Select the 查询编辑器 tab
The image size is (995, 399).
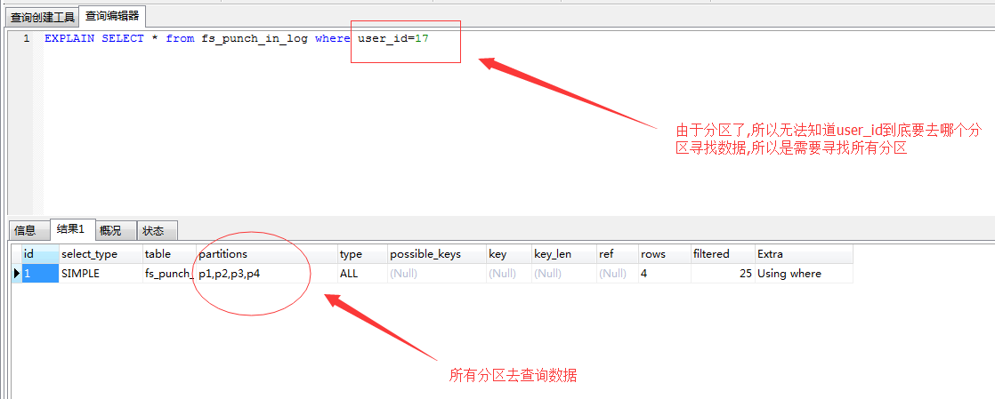coord(112,15)
